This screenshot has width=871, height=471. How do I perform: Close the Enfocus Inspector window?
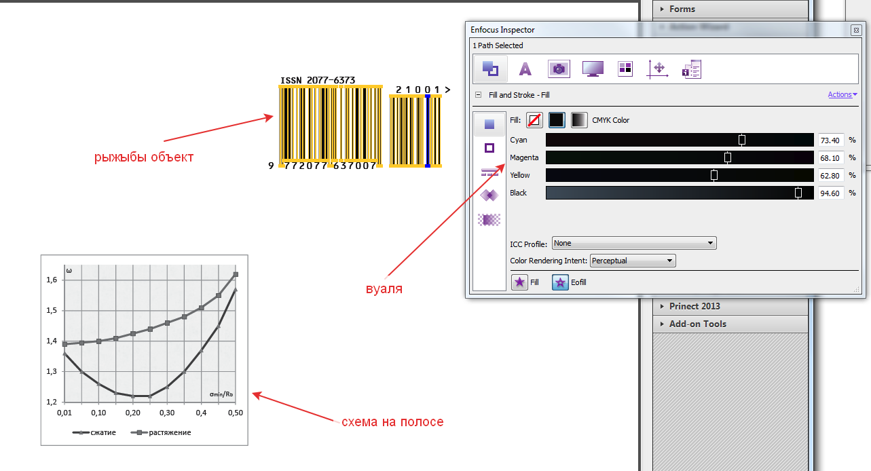coord(857,30)
